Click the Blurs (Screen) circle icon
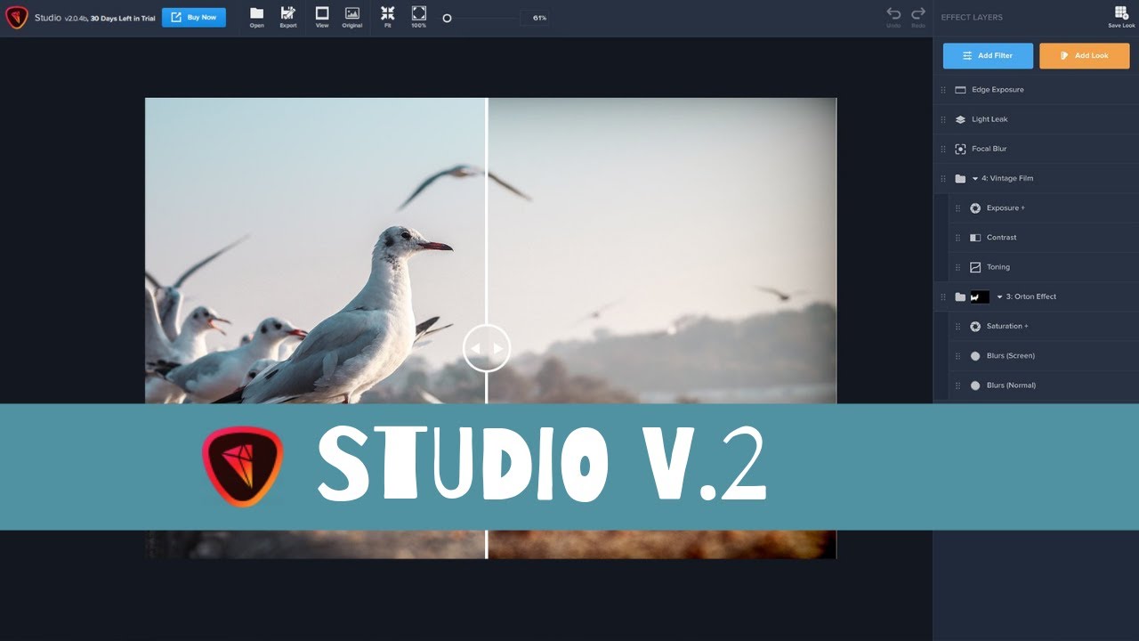The height and width of the screenshot is (641, 1139). click(x=975, y=356)
